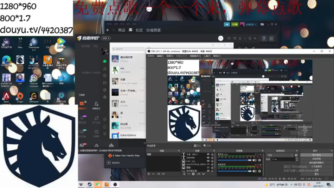334x188 pixels.
Task: Undock the sources panel via header icon
Action: coord(214,151)
